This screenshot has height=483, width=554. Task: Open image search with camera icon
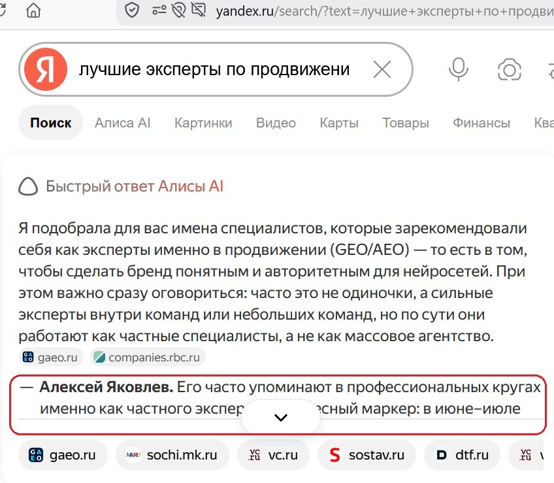tap(509, 70)
